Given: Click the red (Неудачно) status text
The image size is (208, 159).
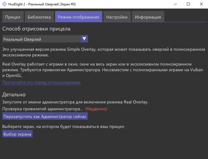Looking at the screenshot, I should [96, 109].
